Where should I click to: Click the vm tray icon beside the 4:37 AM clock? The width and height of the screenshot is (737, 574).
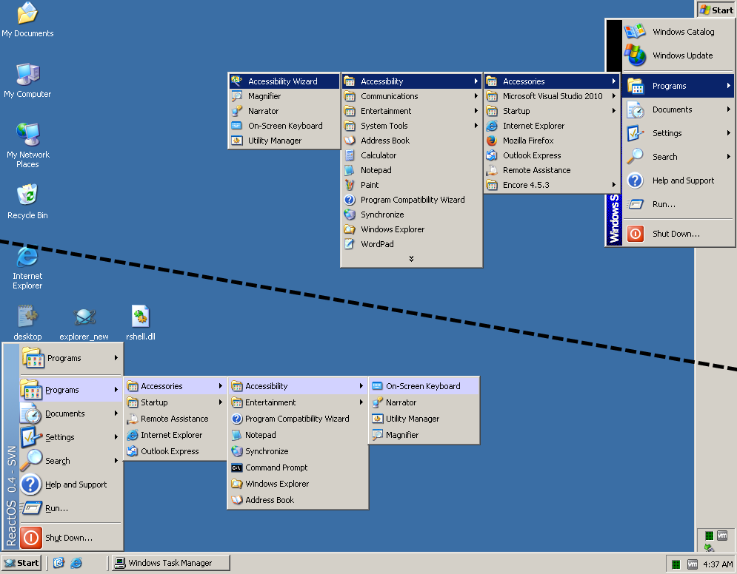(693, 564)
